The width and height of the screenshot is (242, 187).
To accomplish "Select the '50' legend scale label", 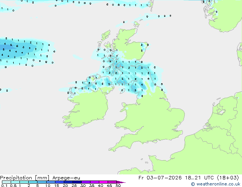I will (118, 185).
